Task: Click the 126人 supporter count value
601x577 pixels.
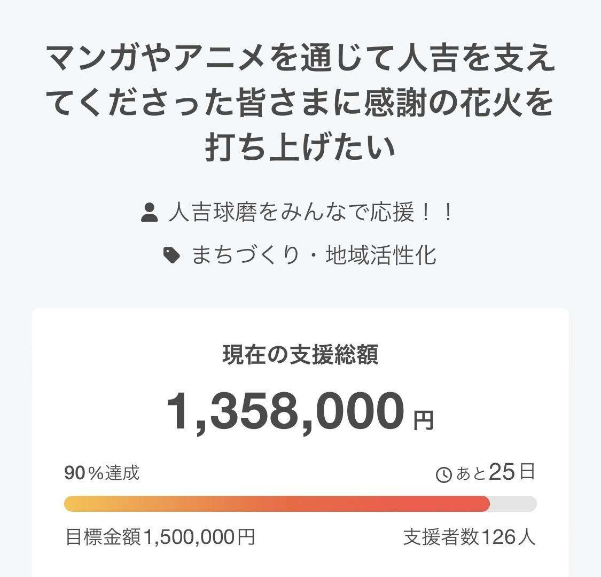Action: pos(508,537)
